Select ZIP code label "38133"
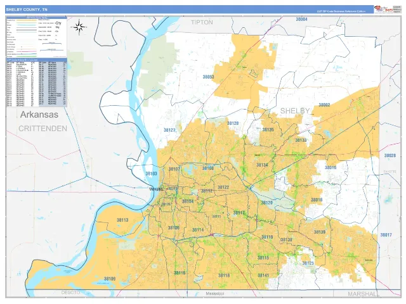Screen dimensions: 406x304 point(301,141)
